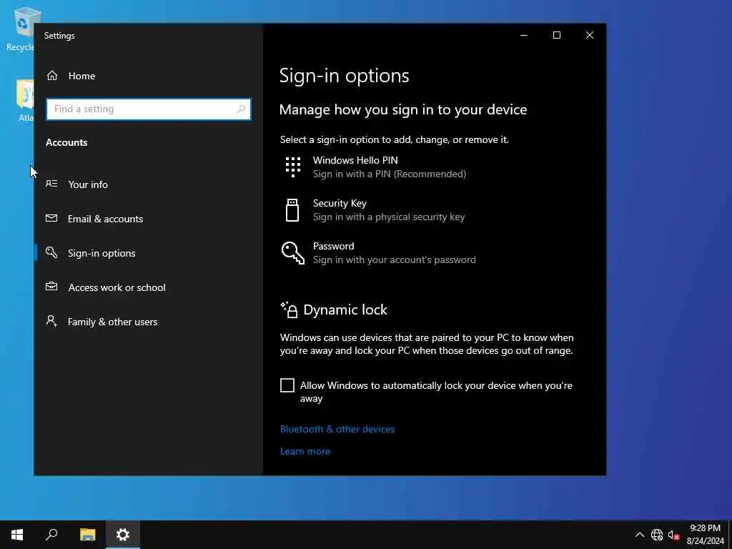The image size is (732, 549).
Task: Enable automatically lock device when away
Action: (x=287, y=385)
